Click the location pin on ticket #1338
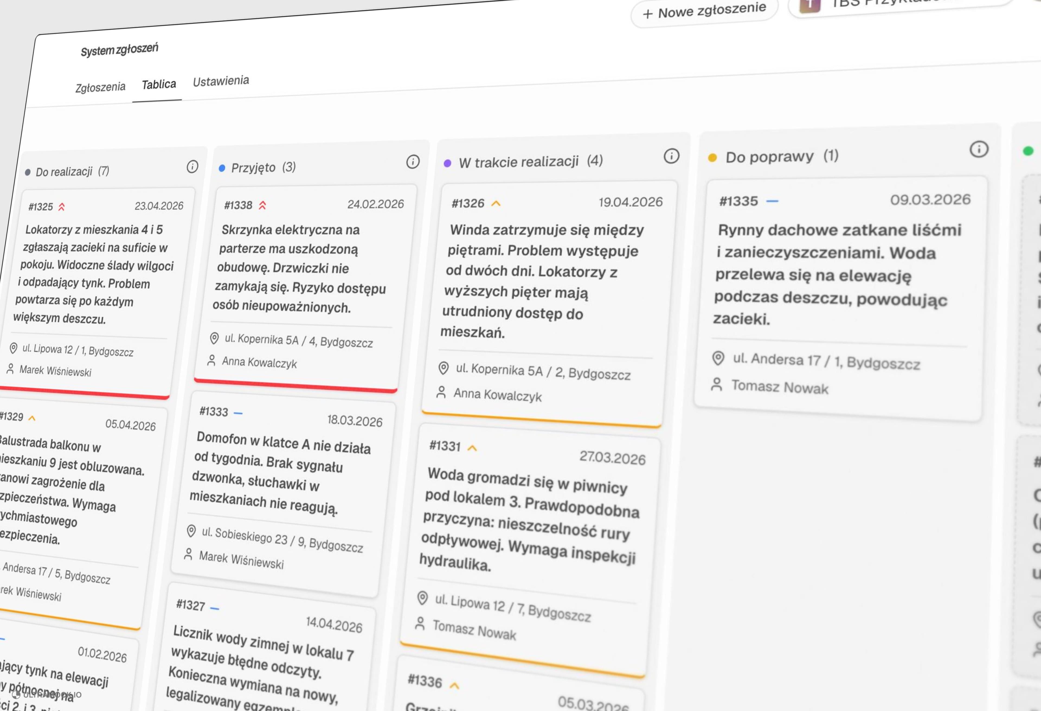Viewport: 1041px width, 711px height. point(214,338)
